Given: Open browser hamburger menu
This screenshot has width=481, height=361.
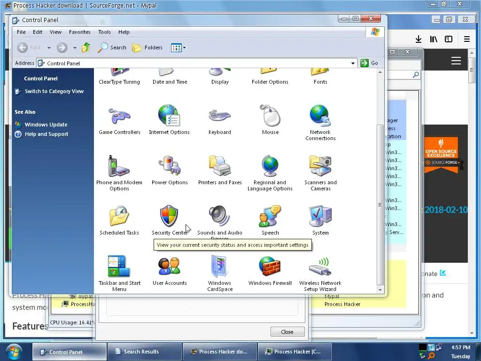Looking at the screenshot, I should (x=467, y=39).
